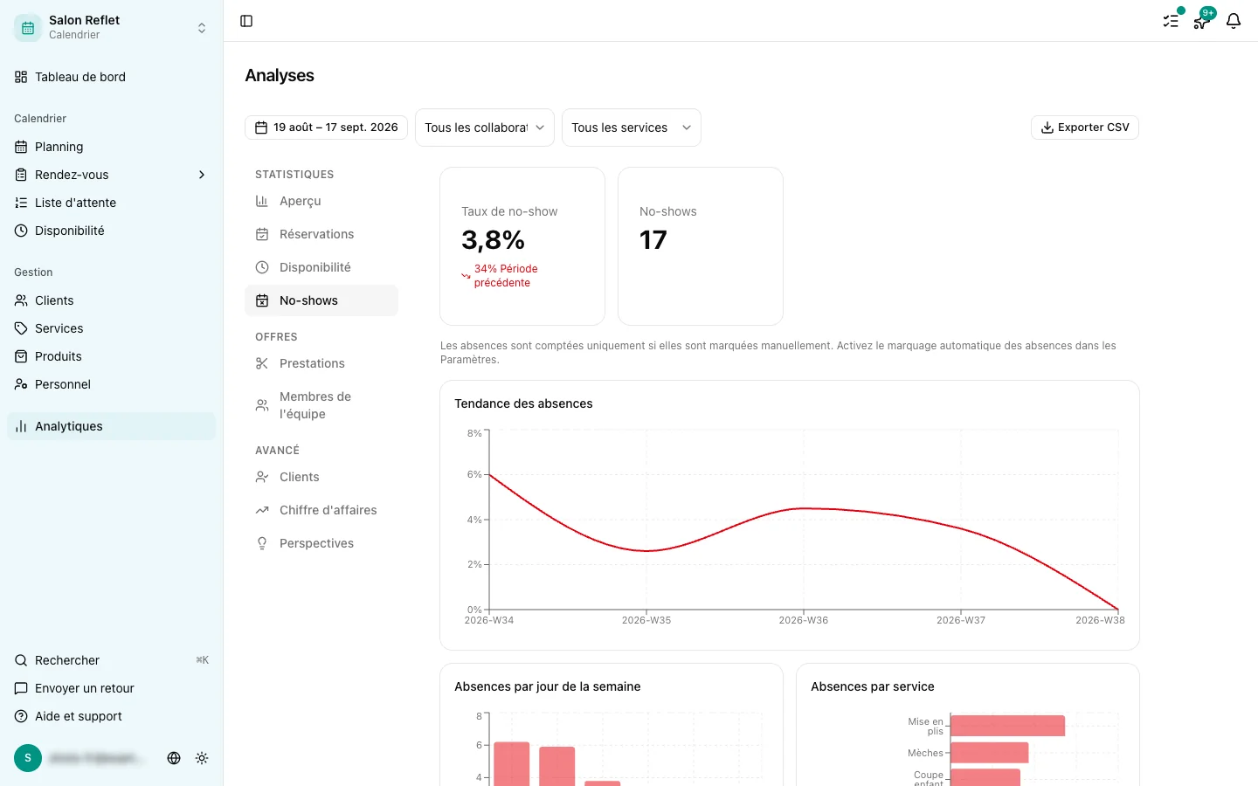Screen dimensions: 1258x786
Task: Open the date range picker 19 août – 17 sept. 2026
Action: tap(326, 128)
